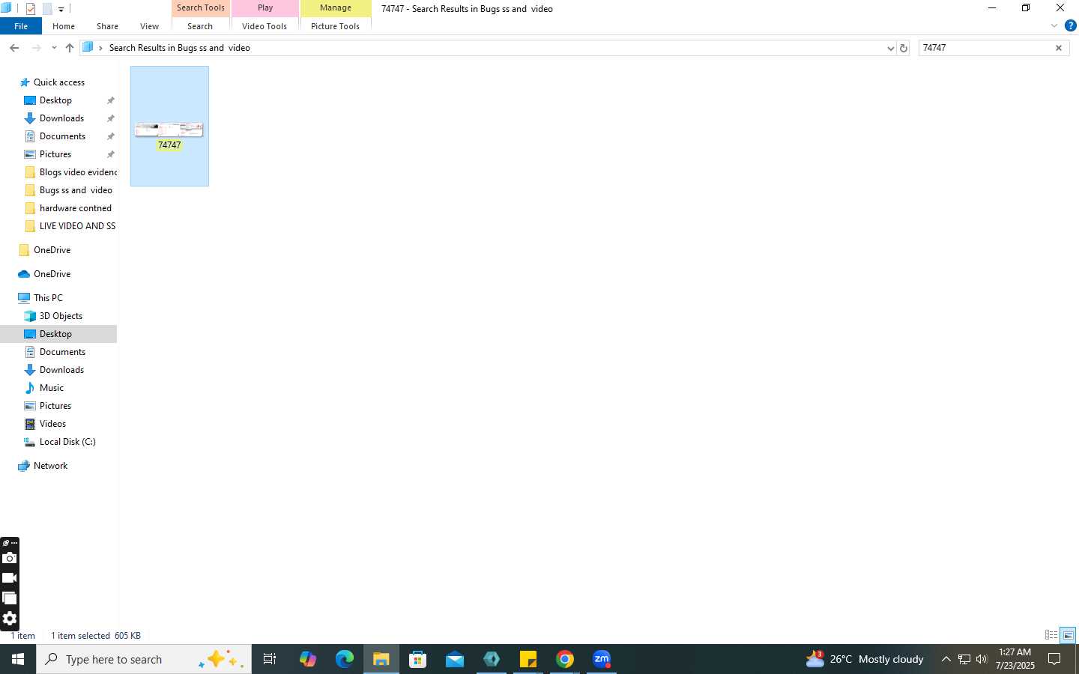This screenshot has width=1079, height=674.
Task: Open the Videos folder
Action: (52, 424)
